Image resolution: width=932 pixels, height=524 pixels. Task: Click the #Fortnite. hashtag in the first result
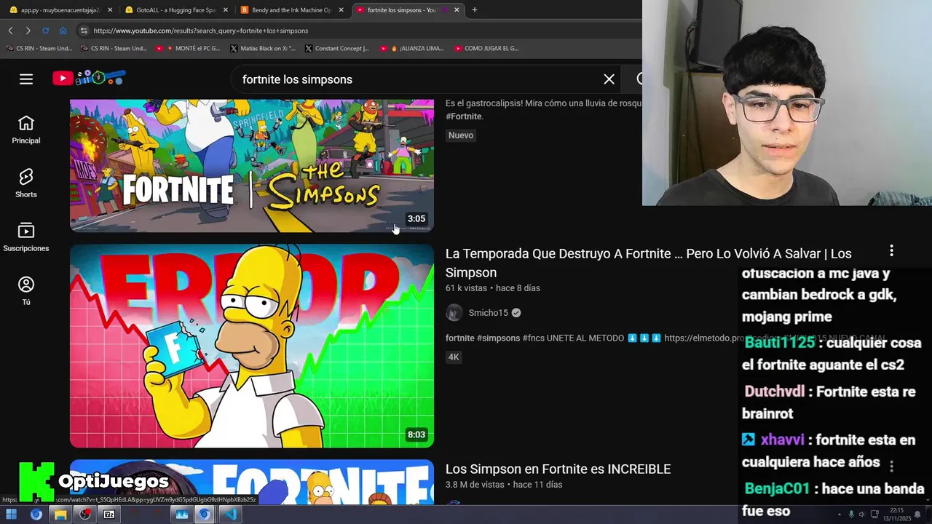tap(465, 116)
